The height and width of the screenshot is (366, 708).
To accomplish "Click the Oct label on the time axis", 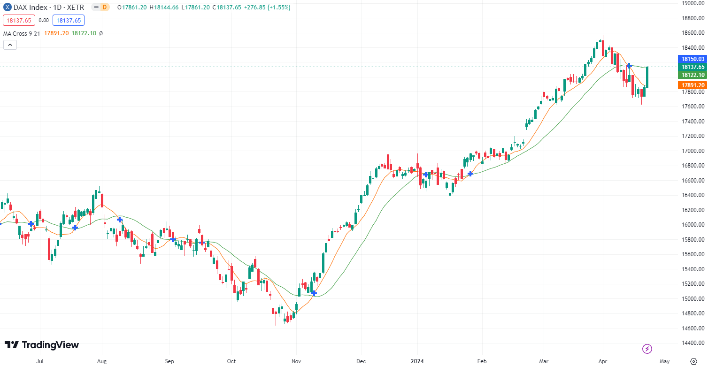I will (231, 361).
